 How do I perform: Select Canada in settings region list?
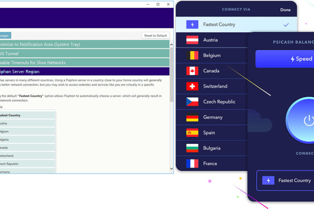(x=27, y=147)
